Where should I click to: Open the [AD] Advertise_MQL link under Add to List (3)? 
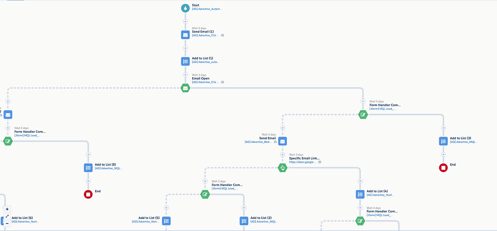(x=464, y=142)
